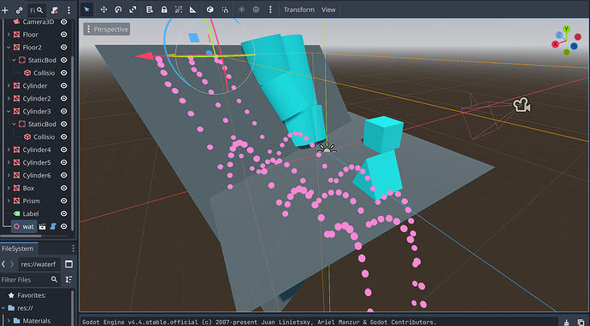Expand the Box node
Image resolution: width=590 pixels, height=326 pixels.
pyautogui.click(x=9, y=188)
